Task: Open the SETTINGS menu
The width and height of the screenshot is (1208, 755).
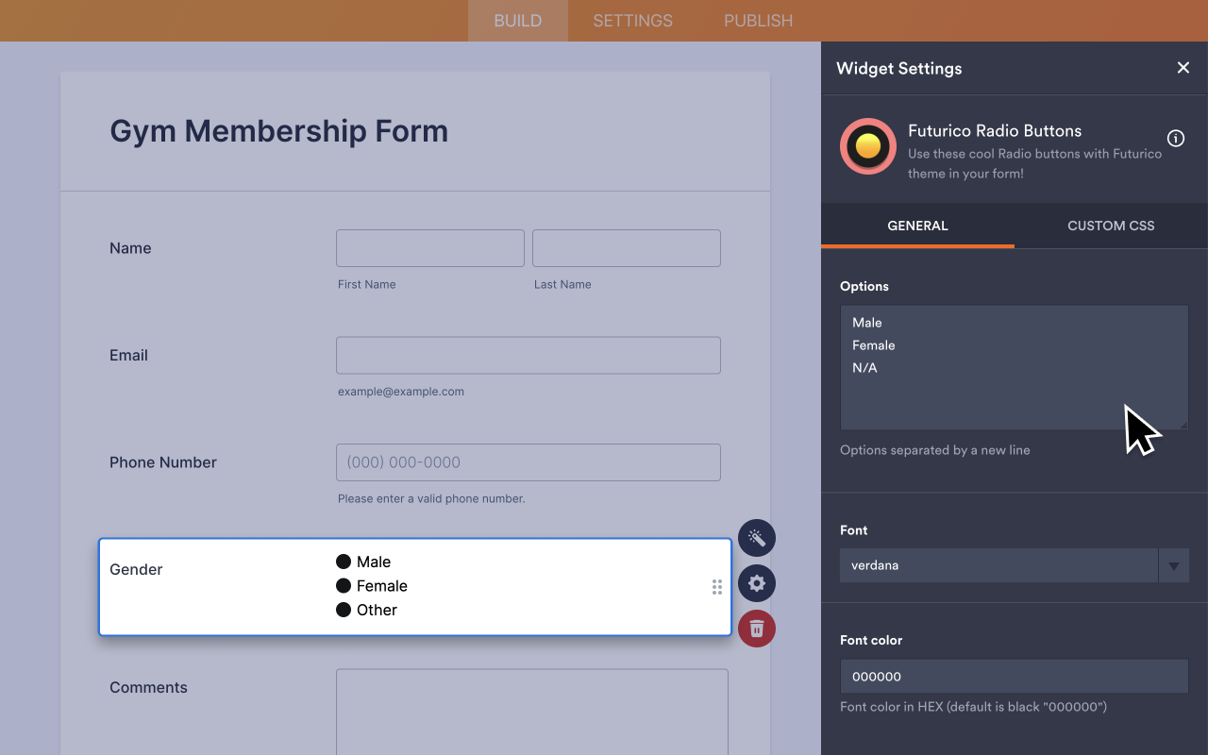Action: (x=631, y=20)
